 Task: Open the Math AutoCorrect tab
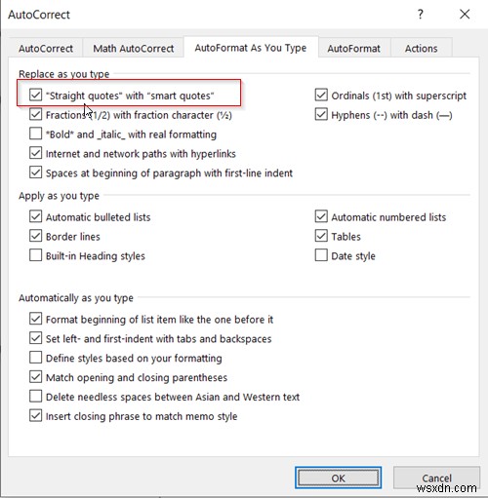(134, 49)
